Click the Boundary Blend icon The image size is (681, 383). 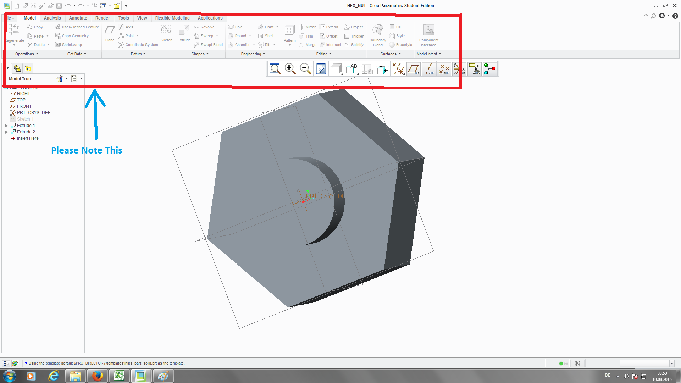(378, 35)
